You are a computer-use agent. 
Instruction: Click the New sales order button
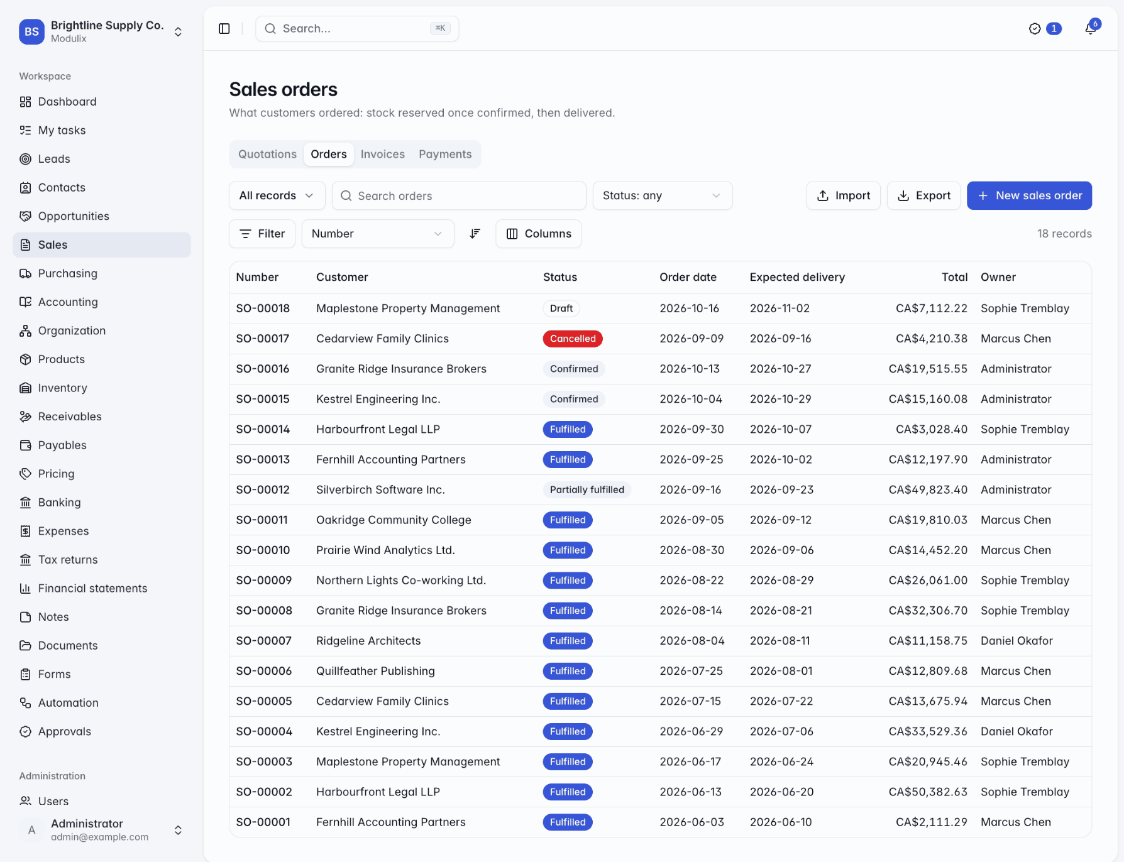coord(1029,196)
